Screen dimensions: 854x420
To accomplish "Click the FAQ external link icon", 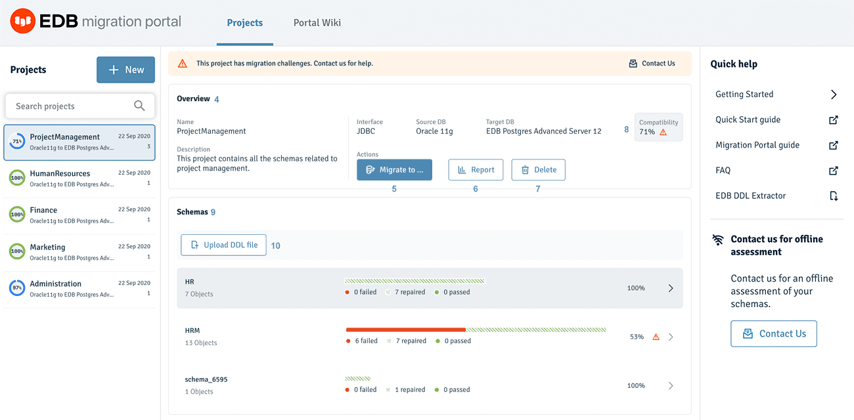I will tap(833, 171).
